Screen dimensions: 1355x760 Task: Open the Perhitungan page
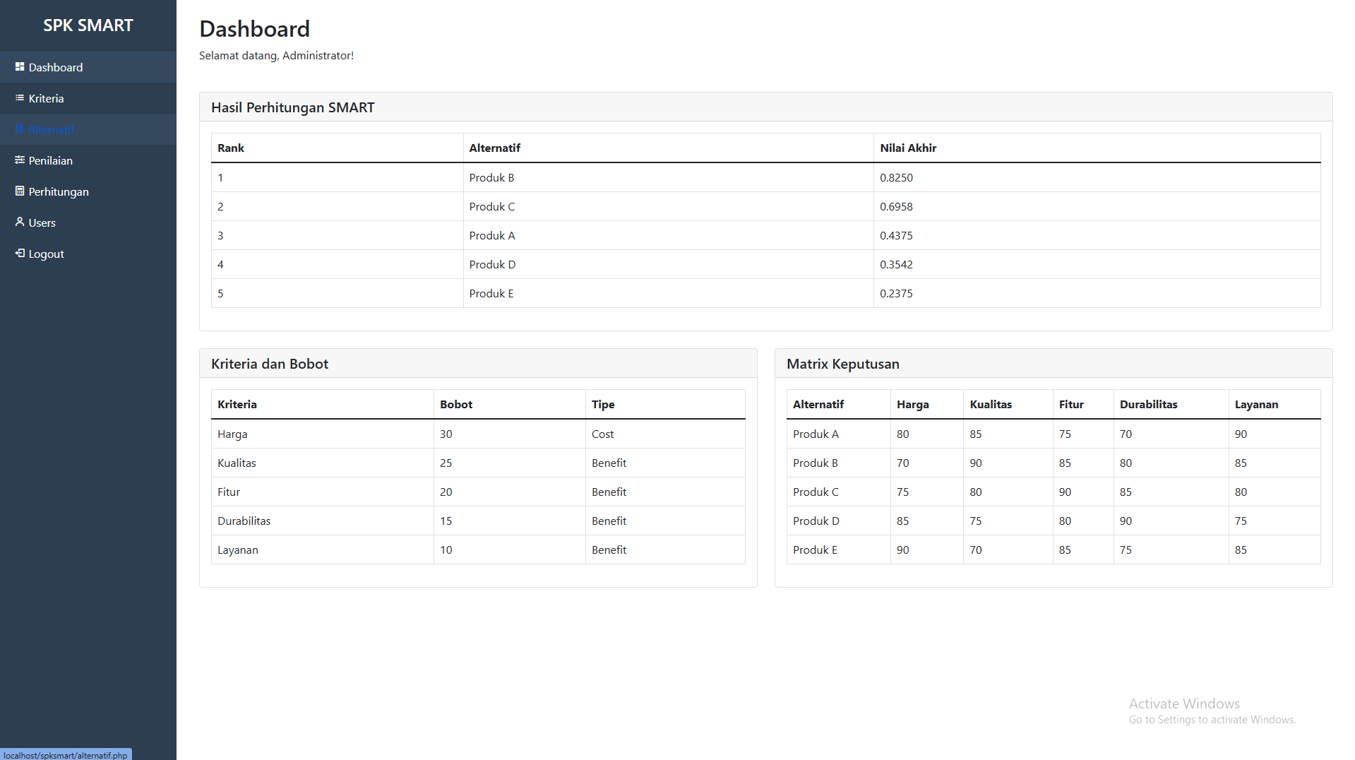(x=88, y=191)
